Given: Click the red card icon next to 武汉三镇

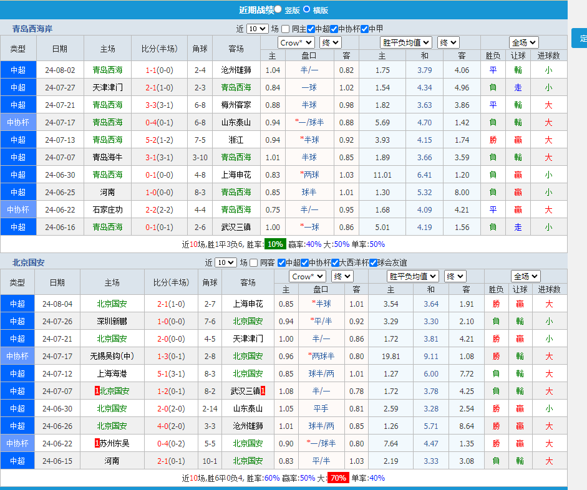Looking at the screenshot, I should point(263,391).
